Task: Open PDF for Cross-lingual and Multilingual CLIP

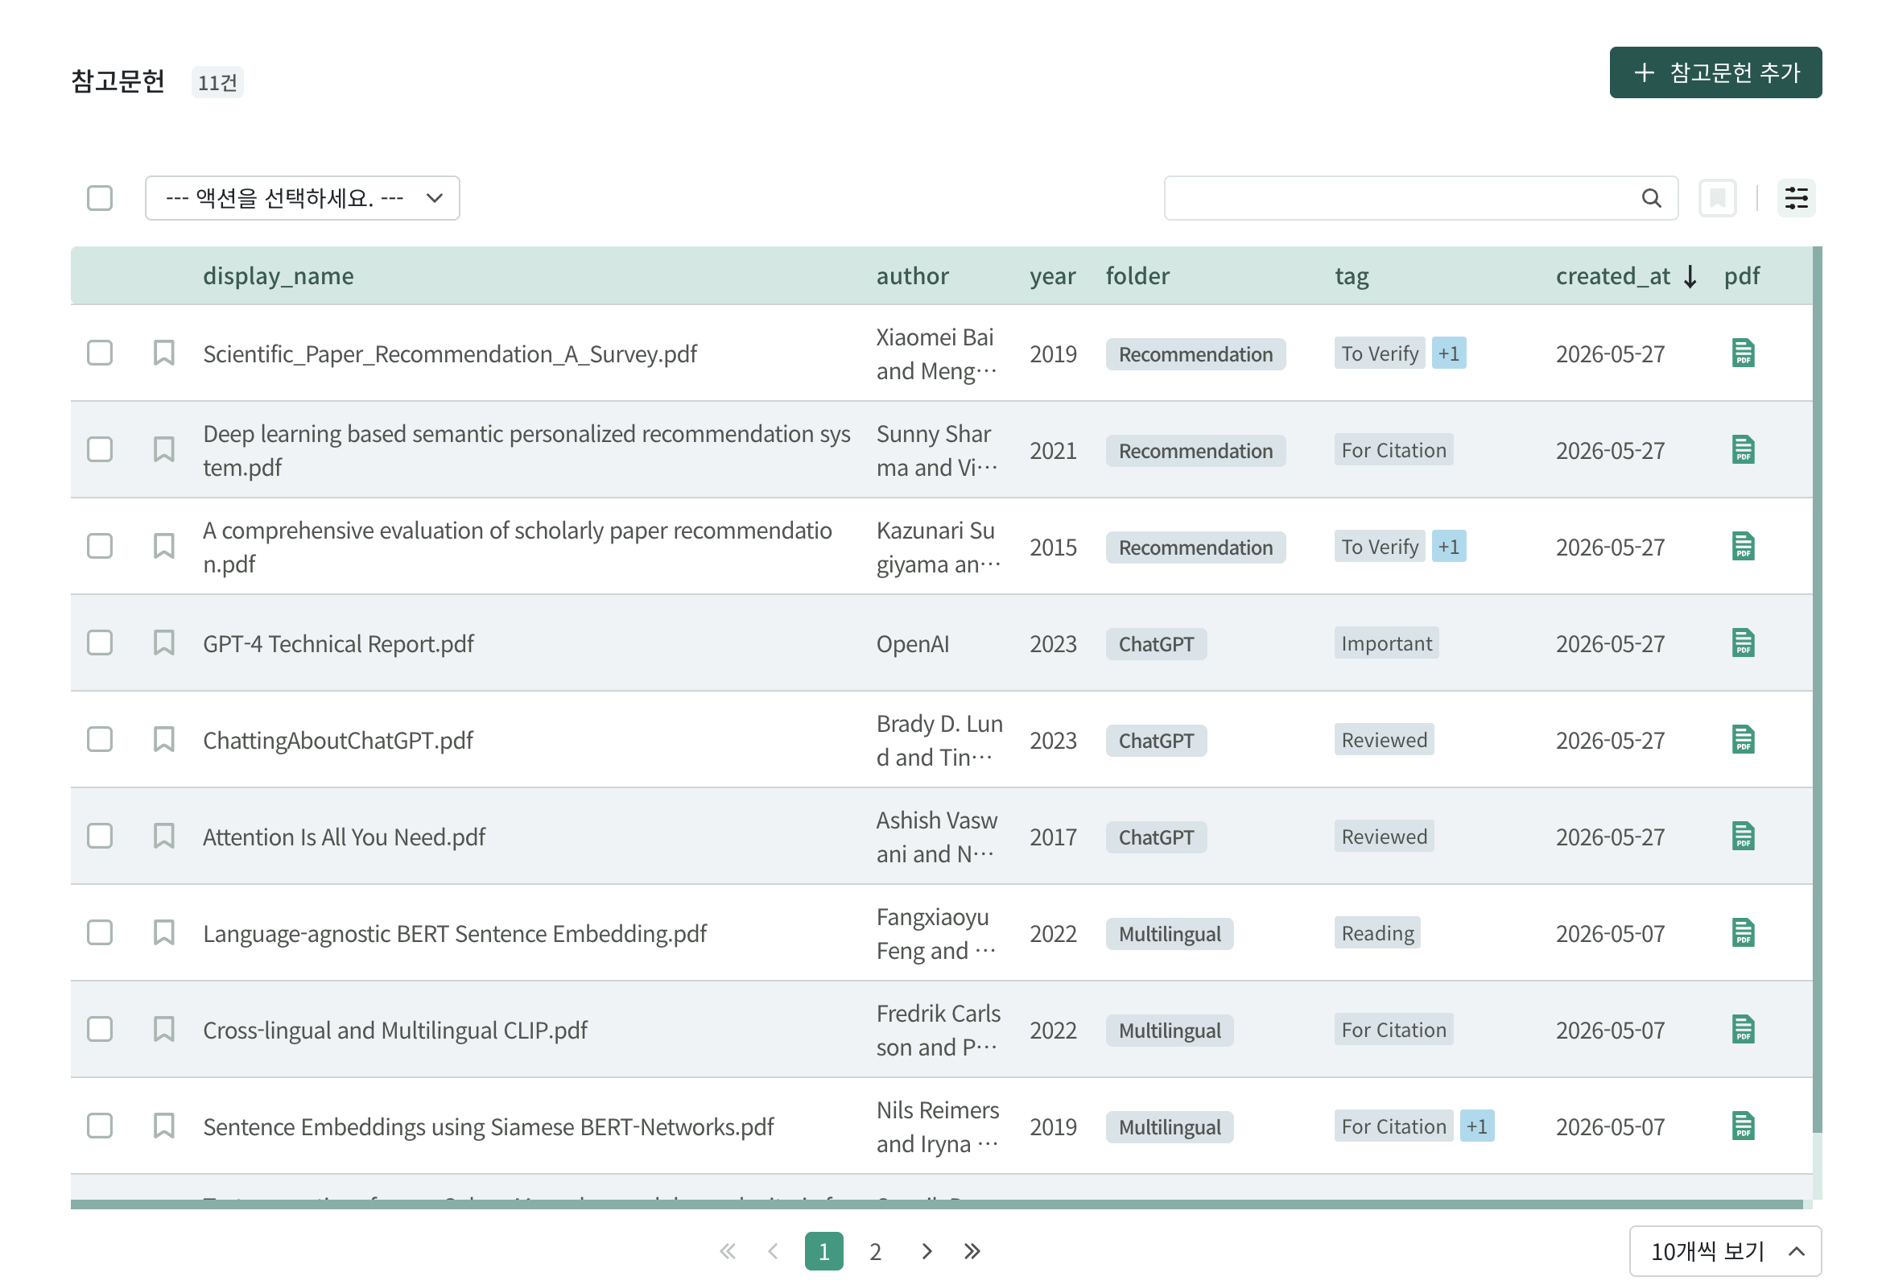Action: coord(1743,1029)
